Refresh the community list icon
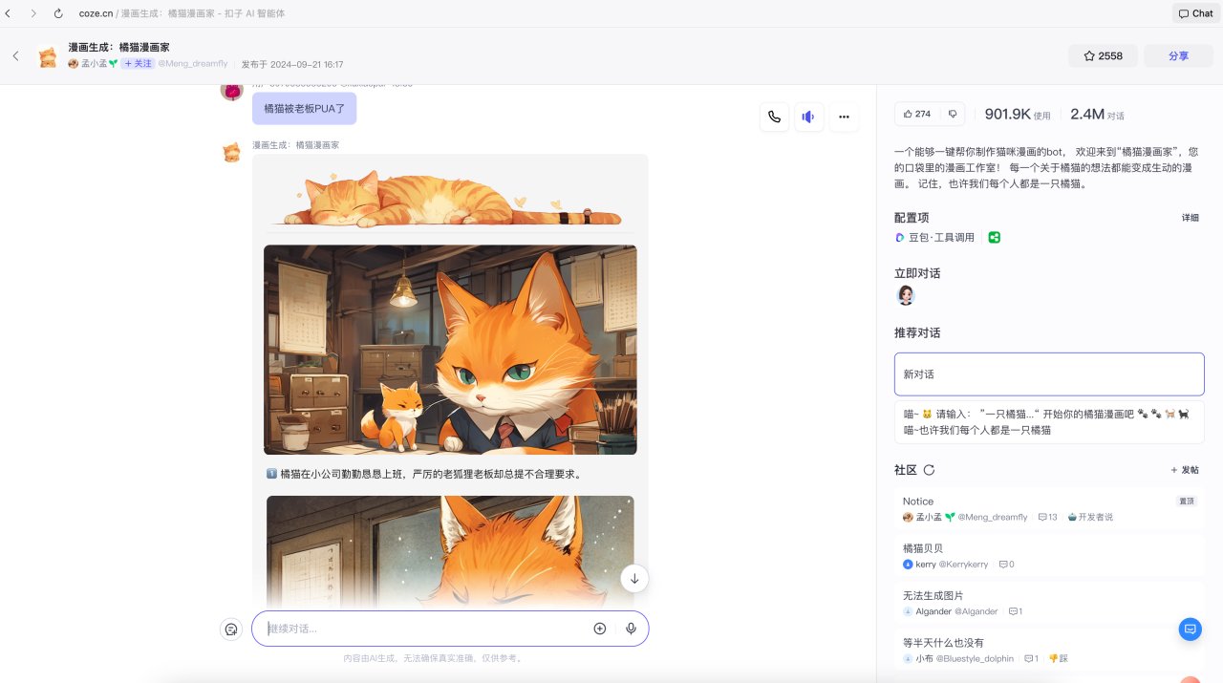The image size is (1223, 683). 929,470
